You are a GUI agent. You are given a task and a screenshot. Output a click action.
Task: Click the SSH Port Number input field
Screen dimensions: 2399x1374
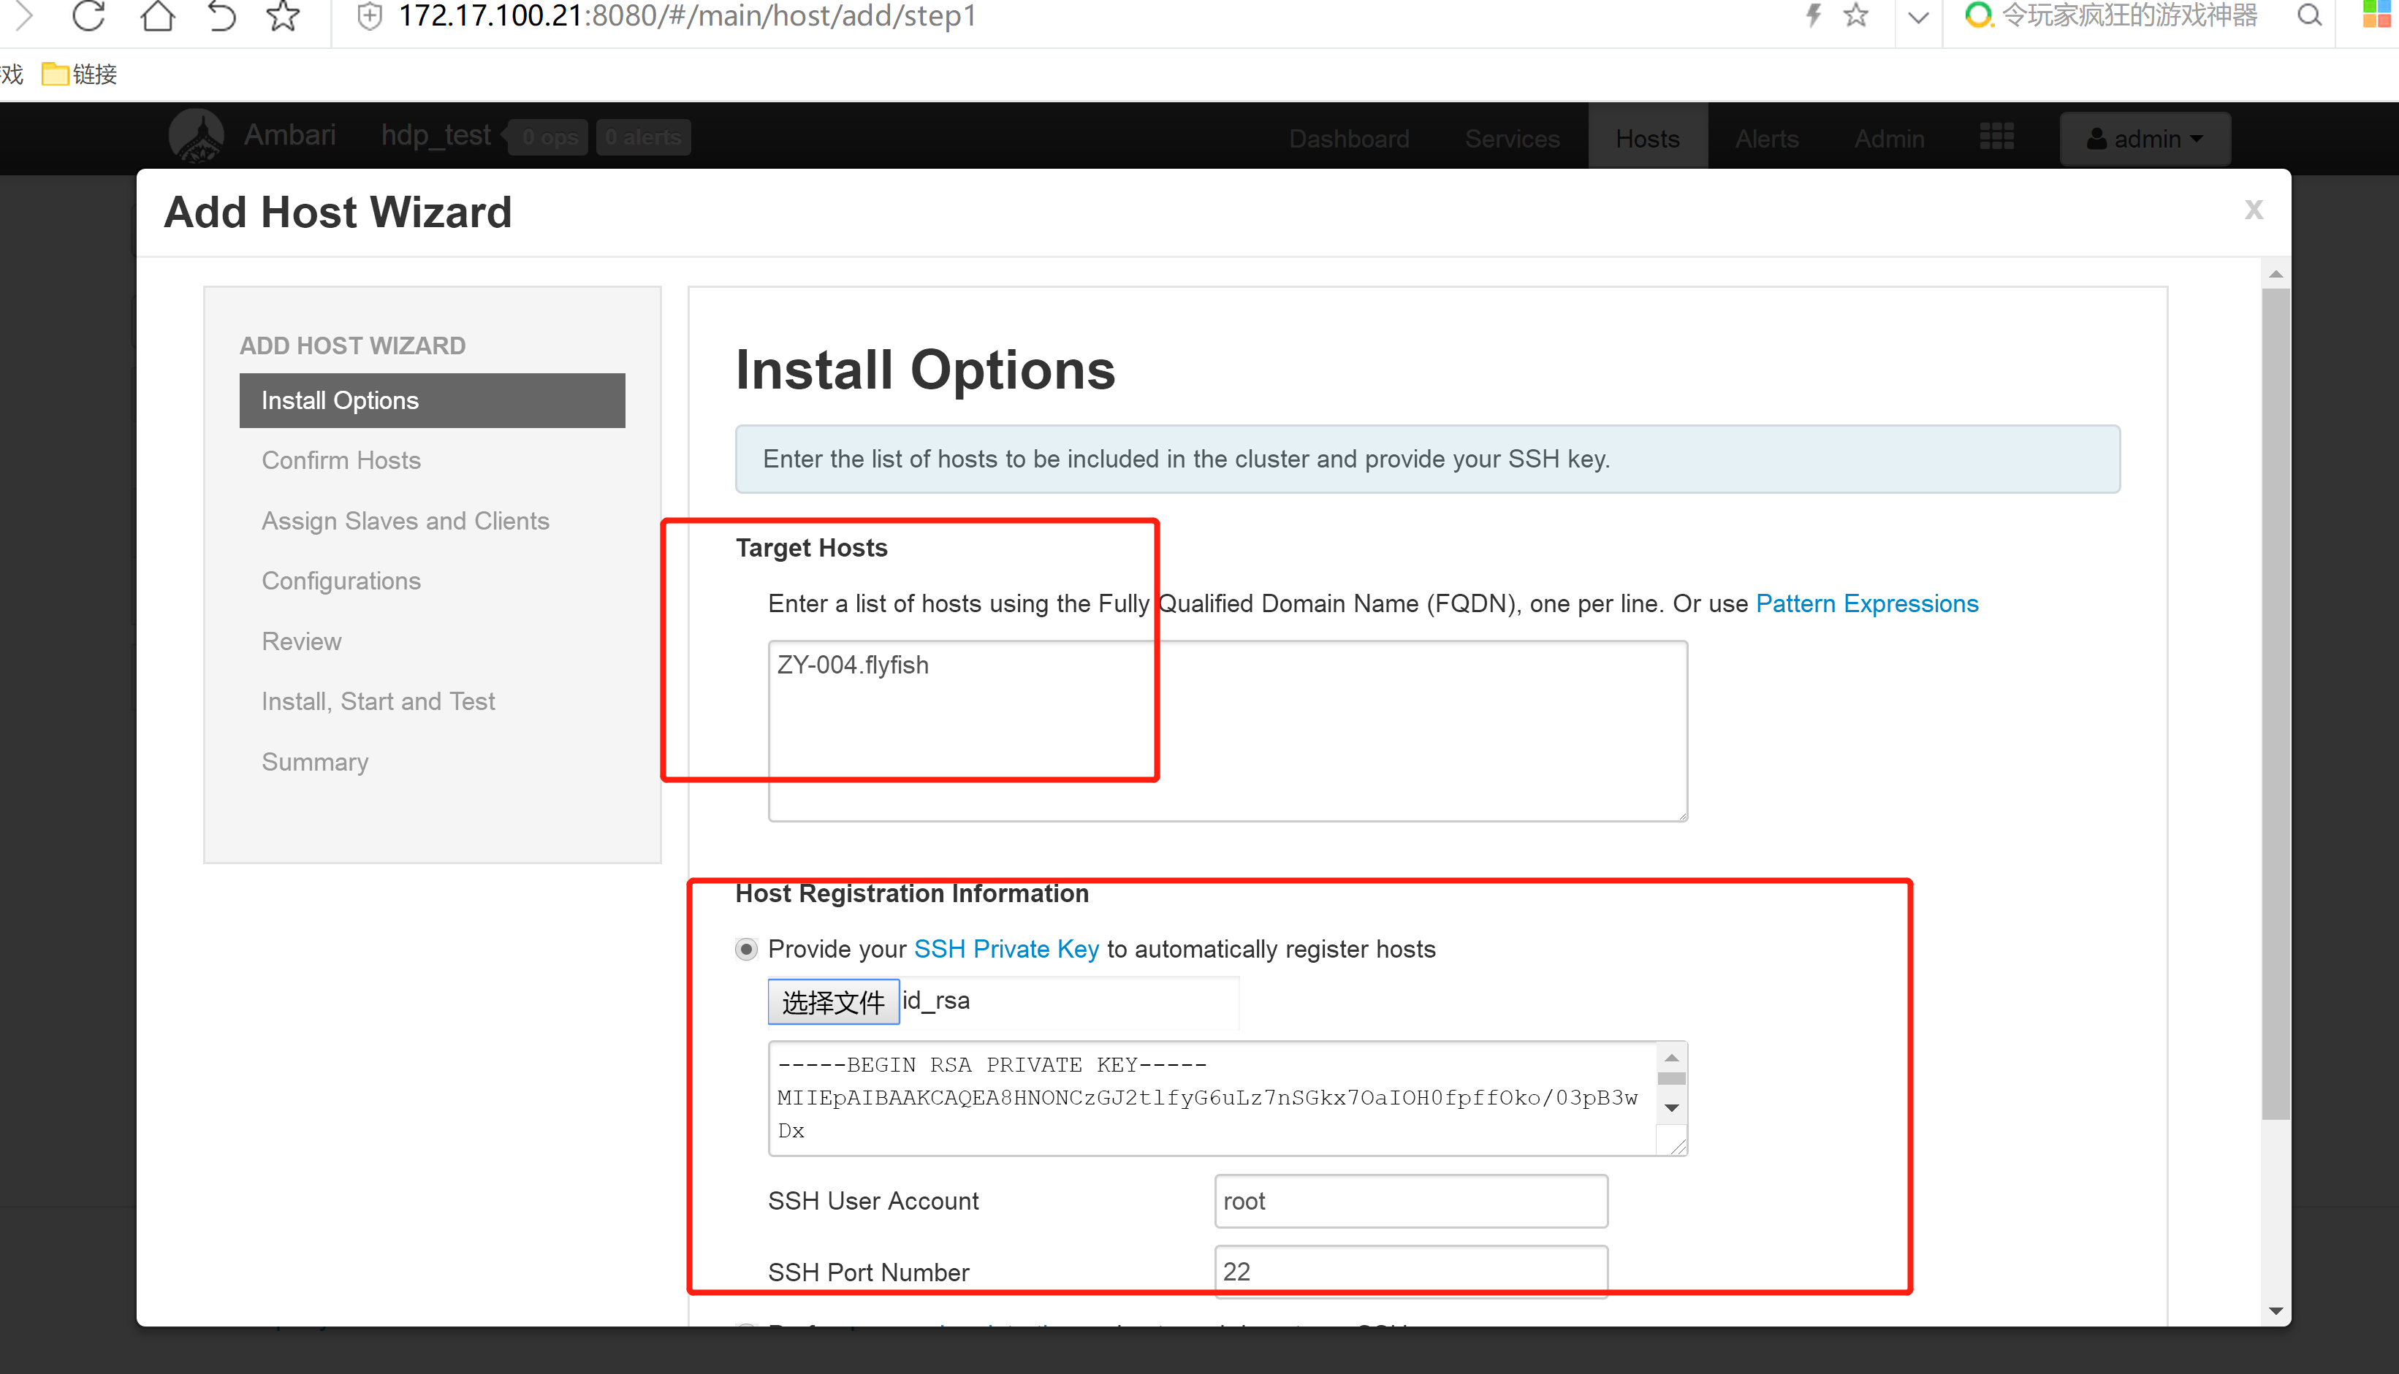coord(1407,1272)
